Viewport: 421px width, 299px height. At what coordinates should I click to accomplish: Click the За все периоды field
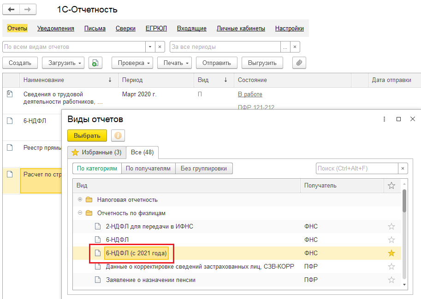tap(225, 47)
